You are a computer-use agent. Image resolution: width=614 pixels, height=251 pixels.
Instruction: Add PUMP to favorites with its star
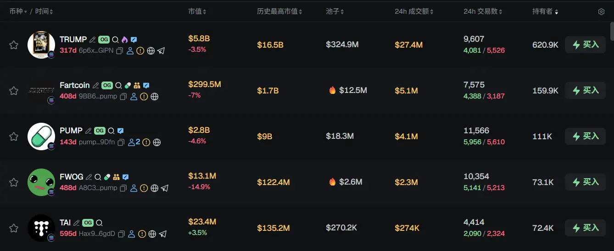[14, 136]
